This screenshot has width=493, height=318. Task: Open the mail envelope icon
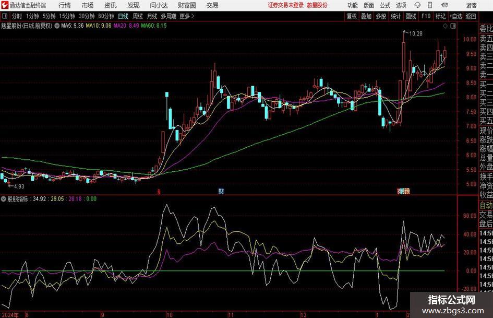(444, 5)
